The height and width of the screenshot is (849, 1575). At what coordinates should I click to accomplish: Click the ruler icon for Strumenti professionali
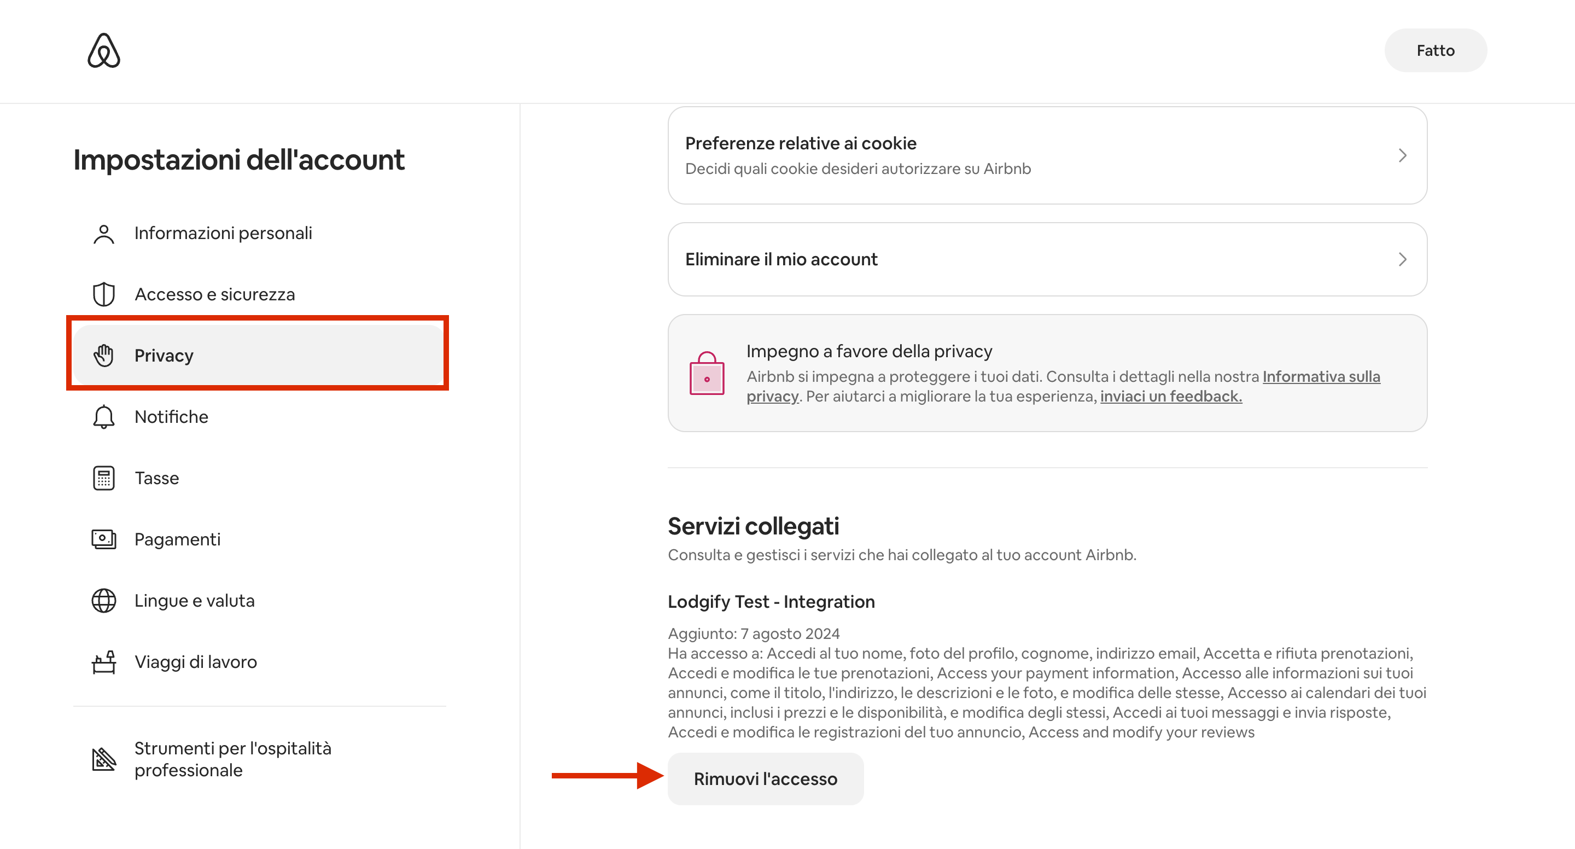click(104, 759)
